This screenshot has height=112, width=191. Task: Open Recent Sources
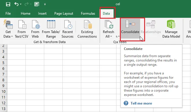point(68,29)
